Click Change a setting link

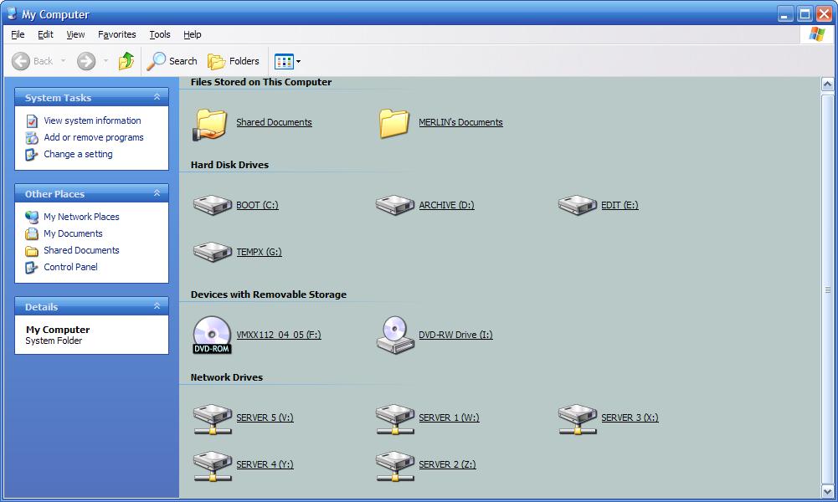(78, 154)
